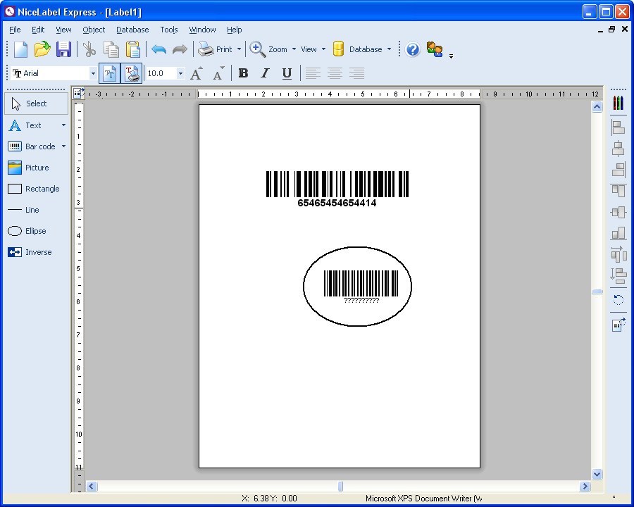The width and height of the screenshot is (634, 507).
Task: Set right text alignment
Action: coord(356,73)
